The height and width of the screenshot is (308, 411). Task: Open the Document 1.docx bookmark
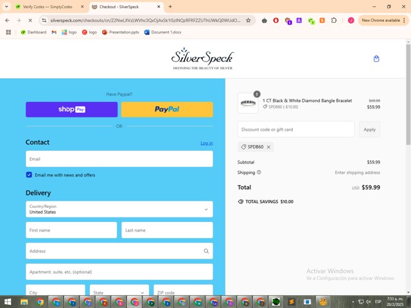pos(162,32)
